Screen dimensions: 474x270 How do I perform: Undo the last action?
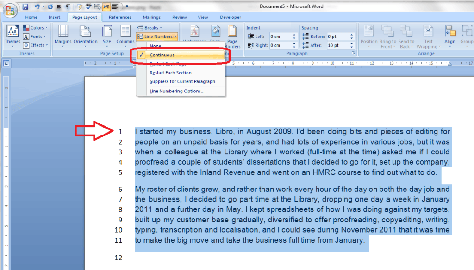click(x=37, y=6)
